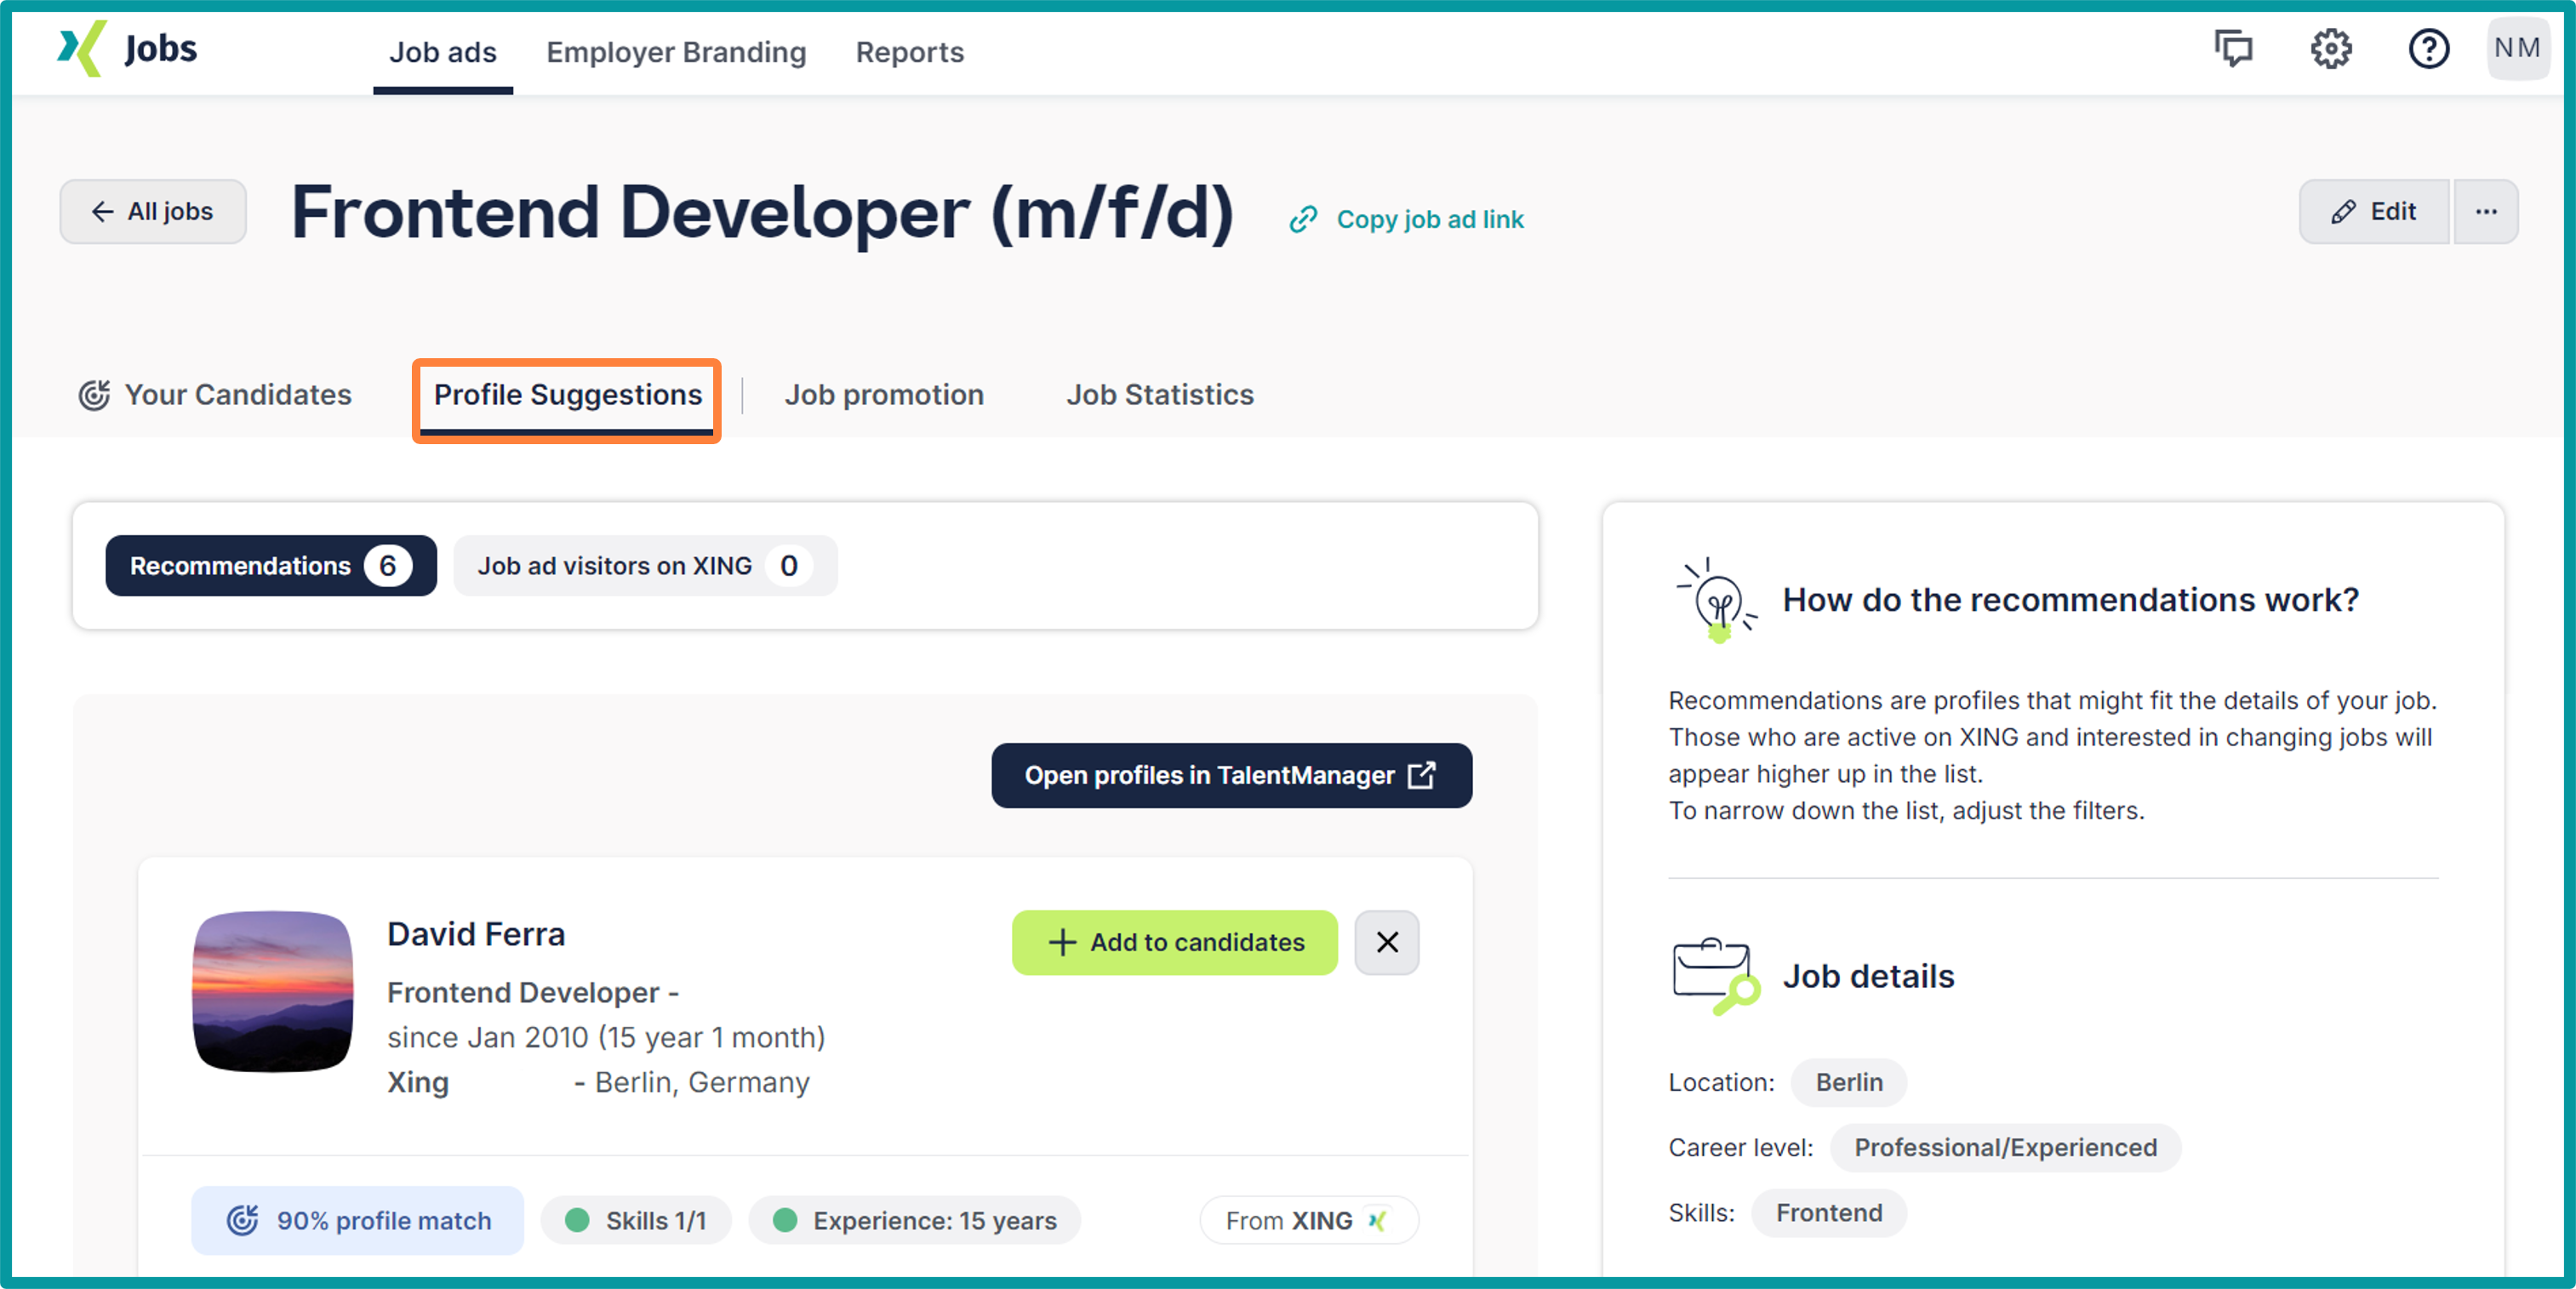Open the Employer Branding menu item
The width and height of the screenshot is (2576, 1289).
676,52
